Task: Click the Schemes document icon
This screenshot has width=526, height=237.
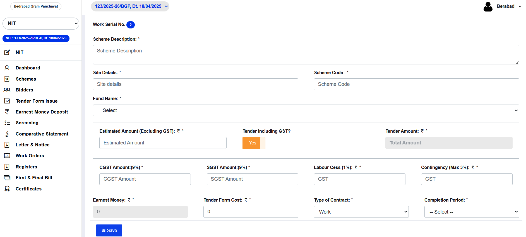Action: [7, 79]
